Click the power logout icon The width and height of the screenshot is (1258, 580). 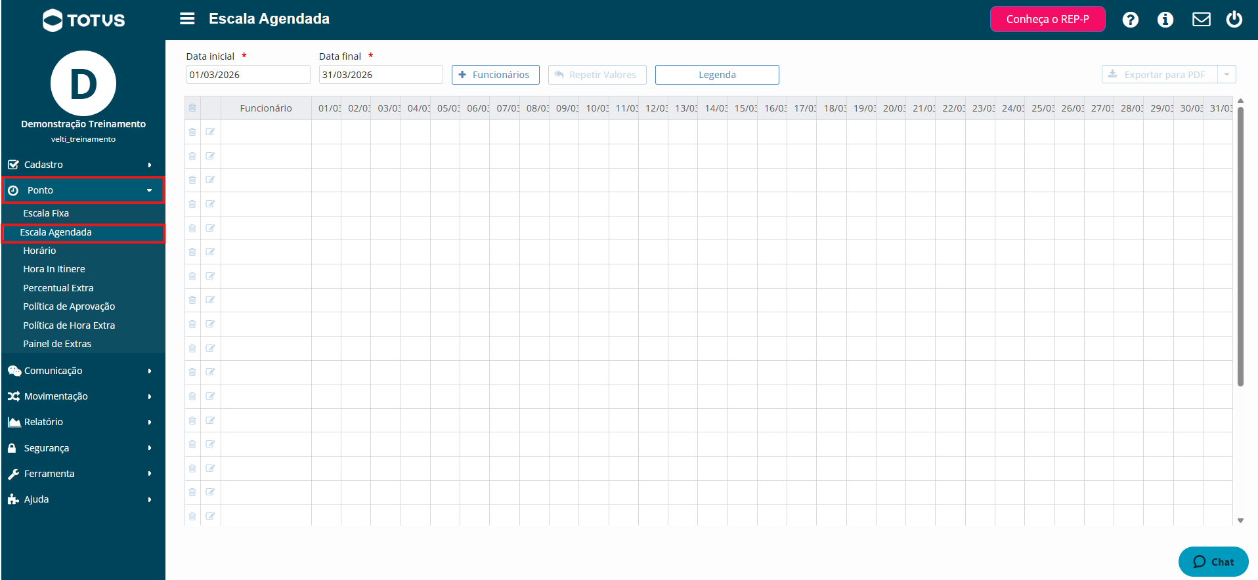tap(1234, 19)
